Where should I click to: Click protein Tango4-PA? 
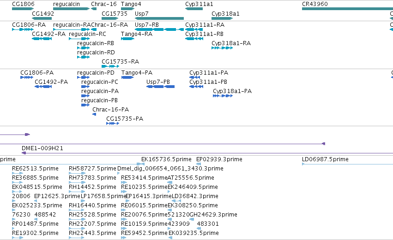click(x=137, y=73)
